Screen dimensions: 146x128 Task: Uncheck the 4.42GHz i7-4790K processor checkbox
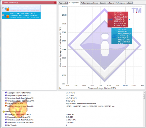3,15
